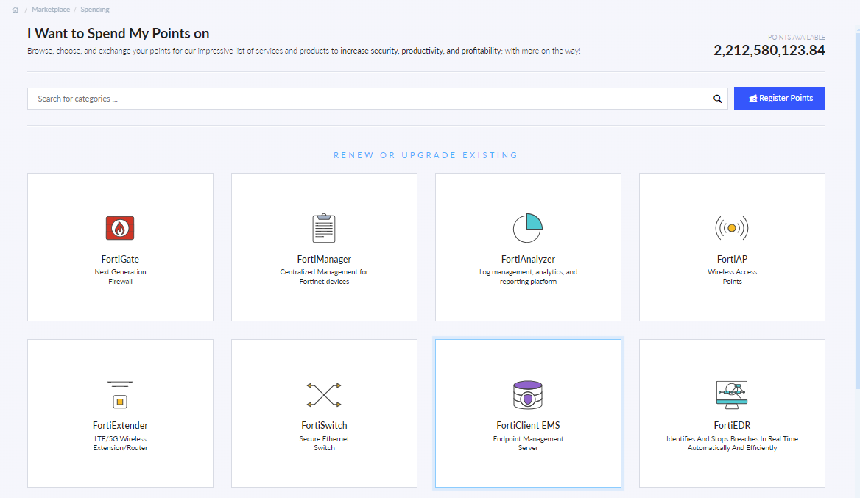Select the Spending breadcrumb item
Screen dimensions: 860x498
(x=95, y=9)
